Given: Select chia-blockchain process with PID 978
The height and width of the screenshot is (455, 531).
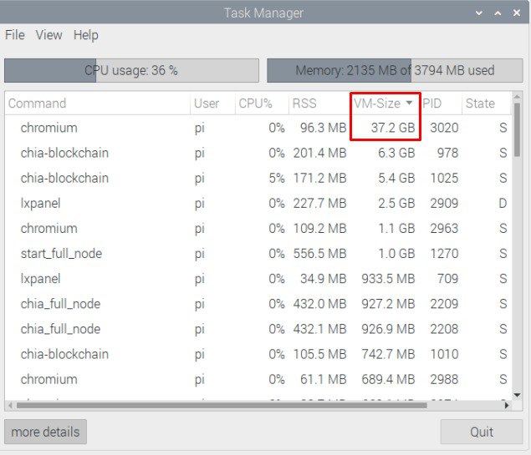Looking at the screenshot, I should pyautogui.click(x=258, y=153).
